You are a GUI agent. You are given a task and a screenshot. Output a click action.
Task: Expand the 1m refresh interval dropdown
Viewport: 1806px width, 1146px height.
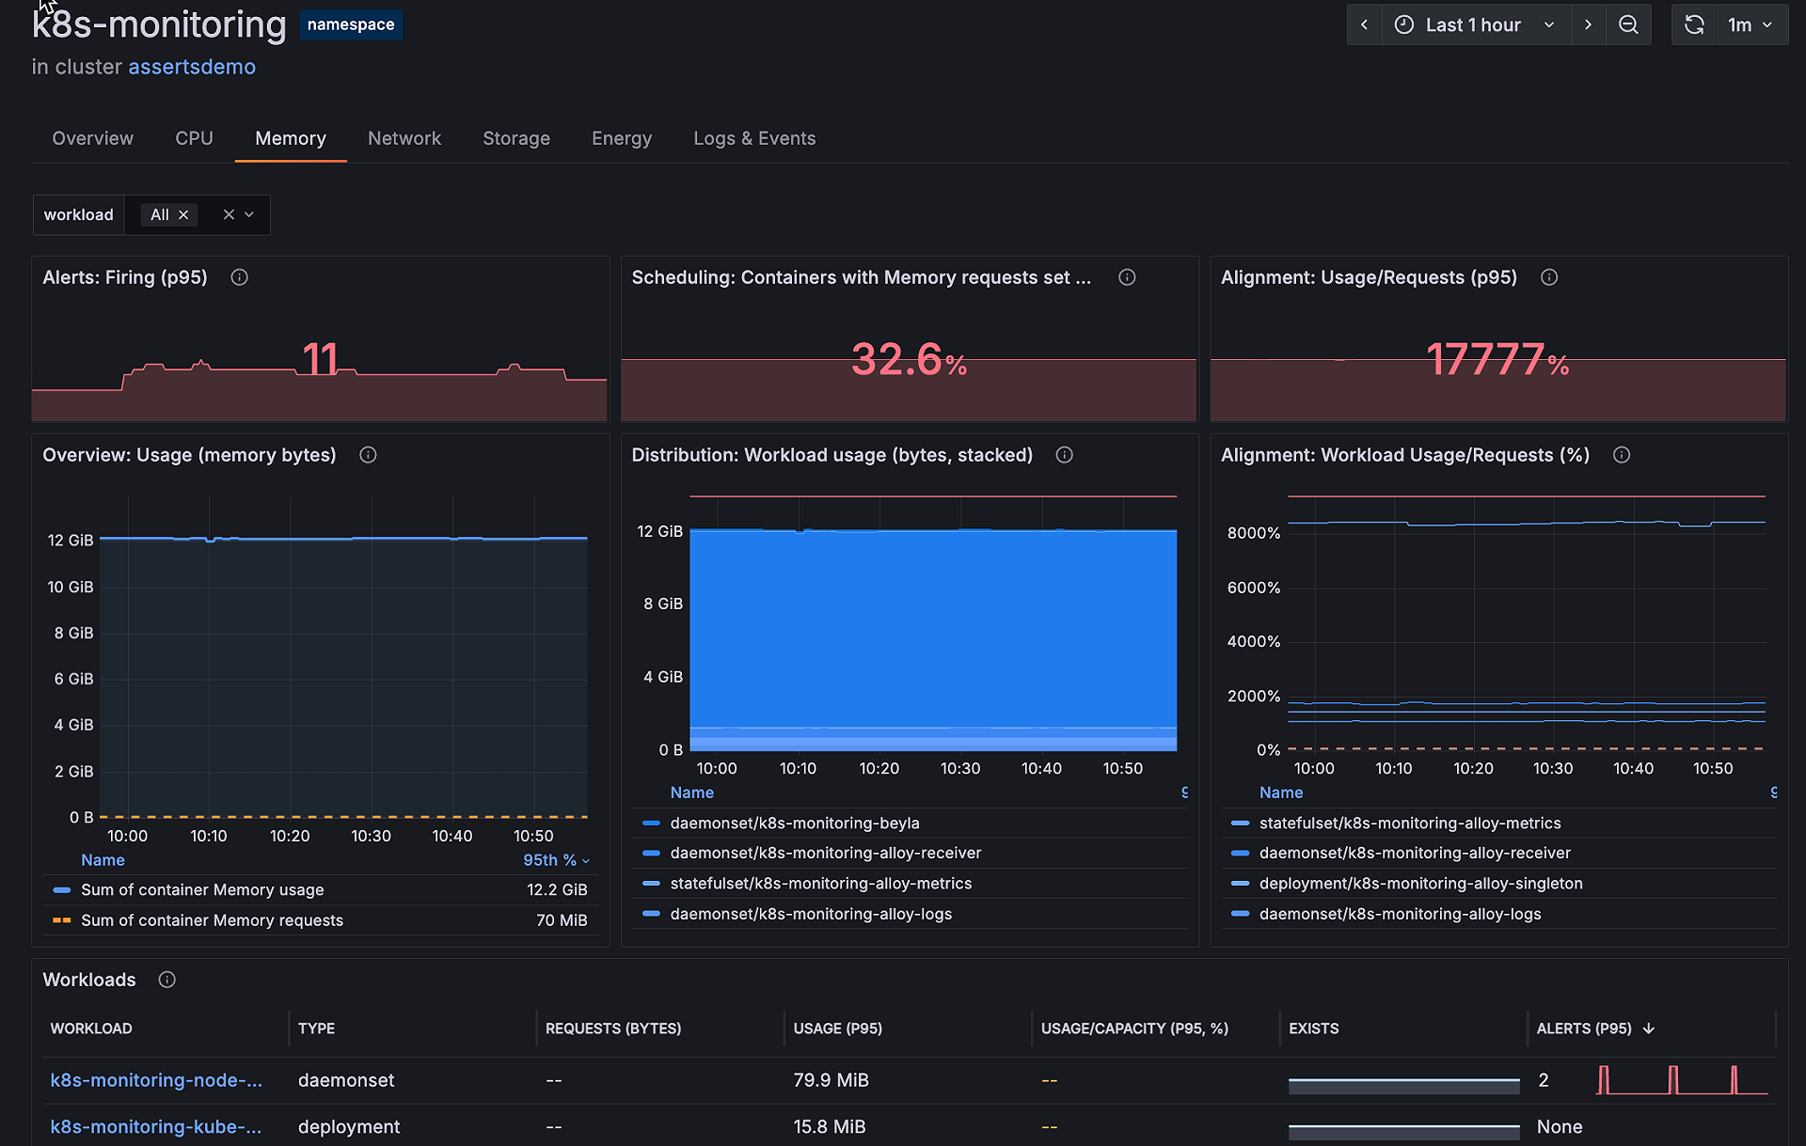[1750, 25]
